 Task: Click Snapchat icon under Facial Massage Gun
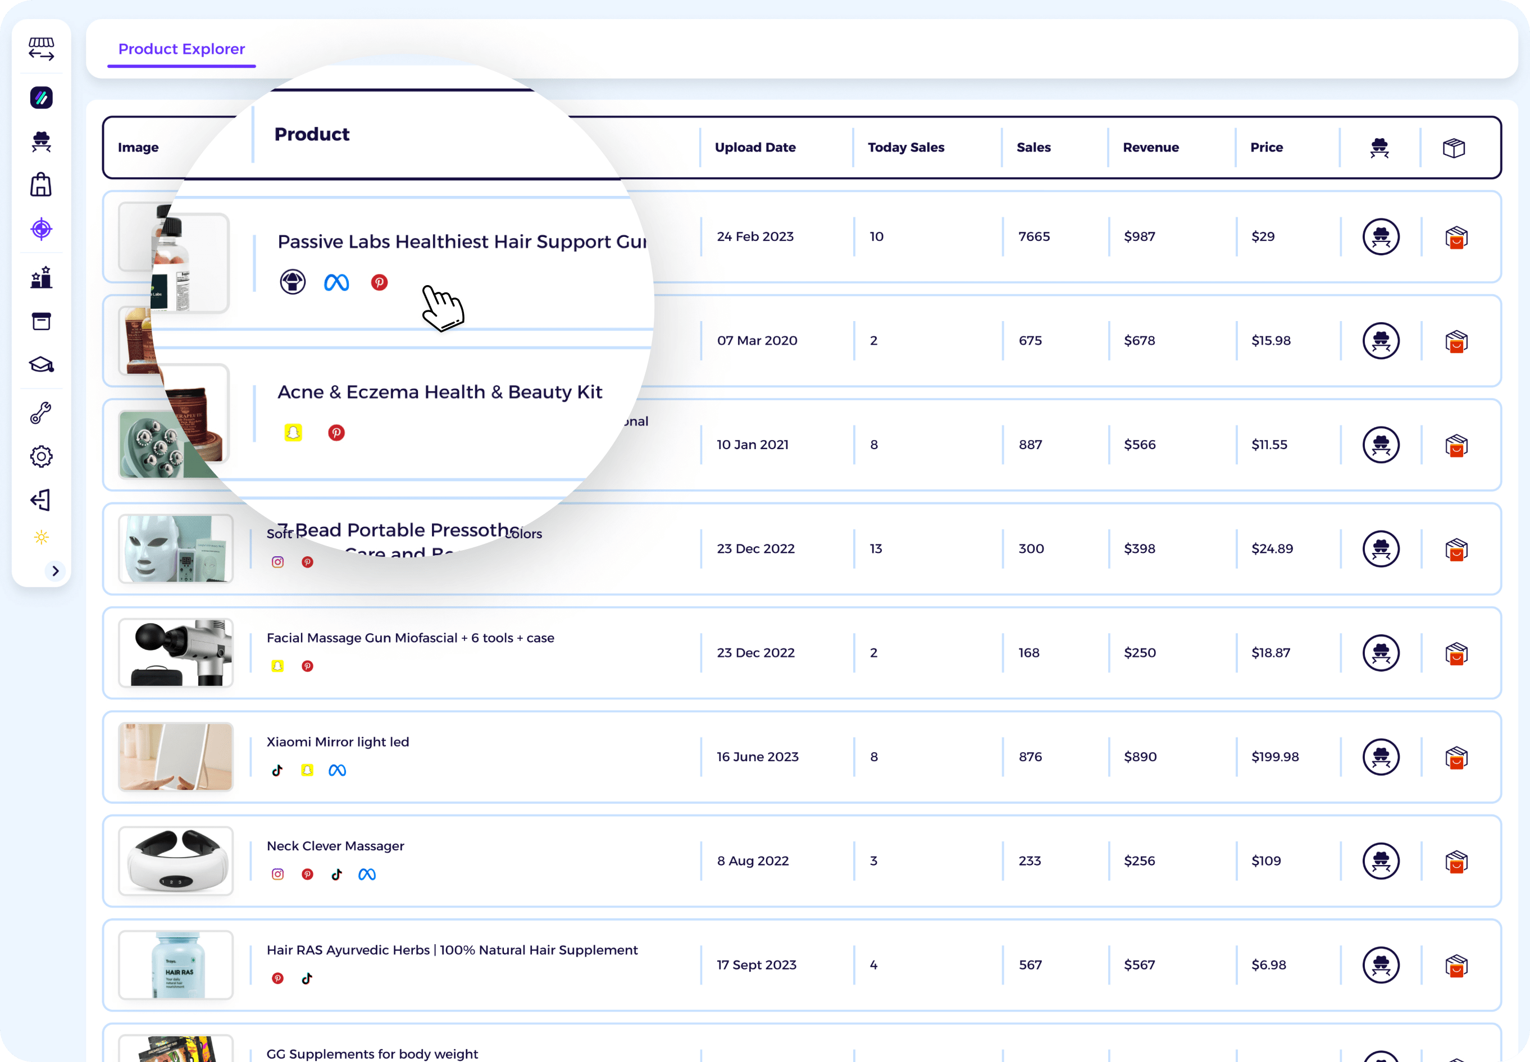[277, 666]
